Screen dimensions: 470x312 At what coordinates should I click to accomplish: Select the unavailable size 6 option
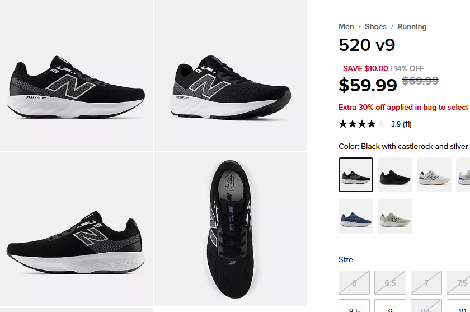tap(354, 283)
